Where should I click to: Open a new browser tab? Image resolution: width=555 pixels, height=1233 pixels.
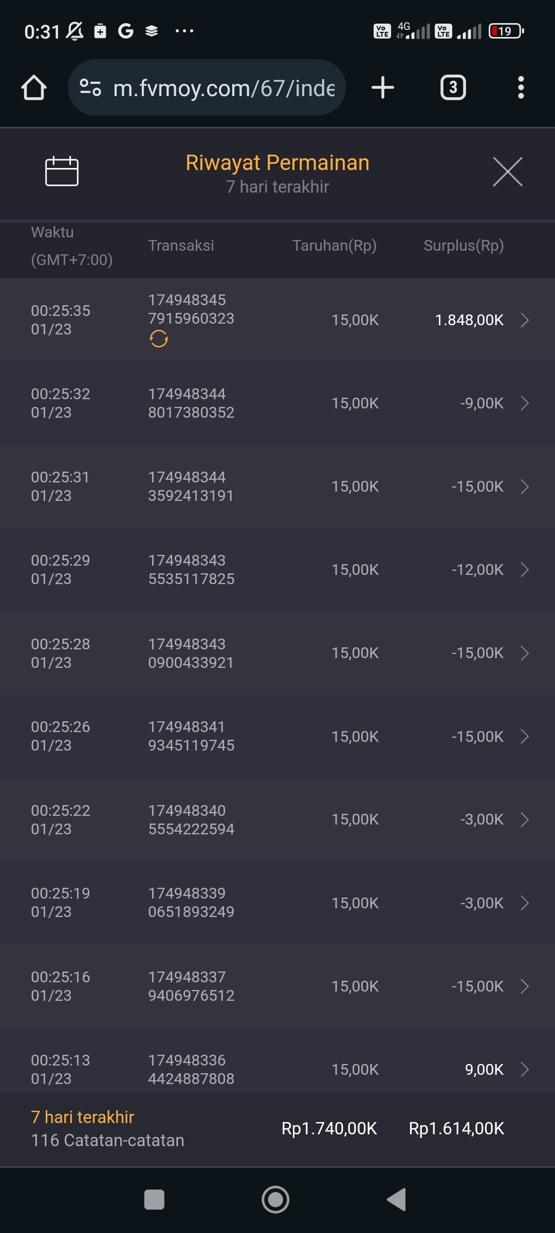tap(383, 88)
